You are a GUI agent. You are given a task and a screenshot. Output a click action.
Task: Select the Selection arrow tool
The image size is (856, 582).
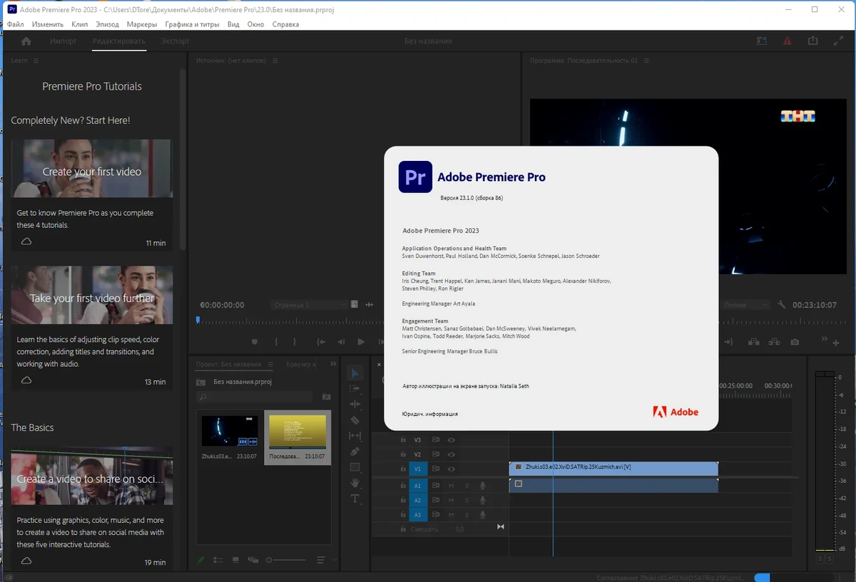[x=355, y=373]
